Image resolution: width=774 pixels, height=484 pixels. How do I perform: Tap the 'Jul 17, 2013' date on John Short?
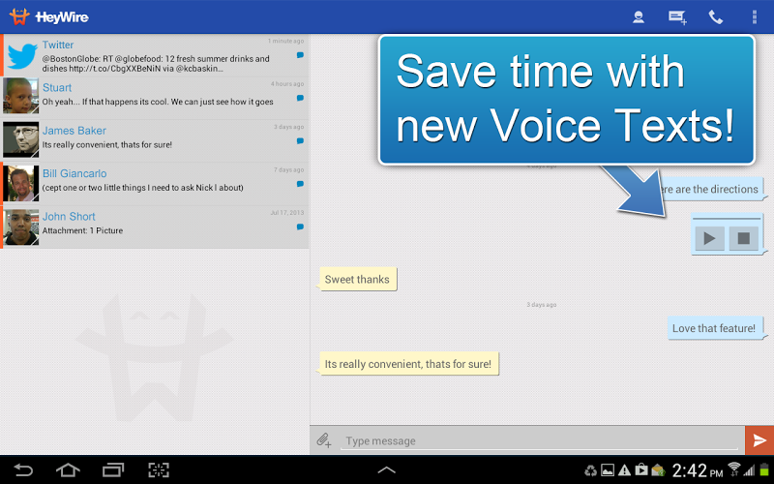click(x=286, y=213)
